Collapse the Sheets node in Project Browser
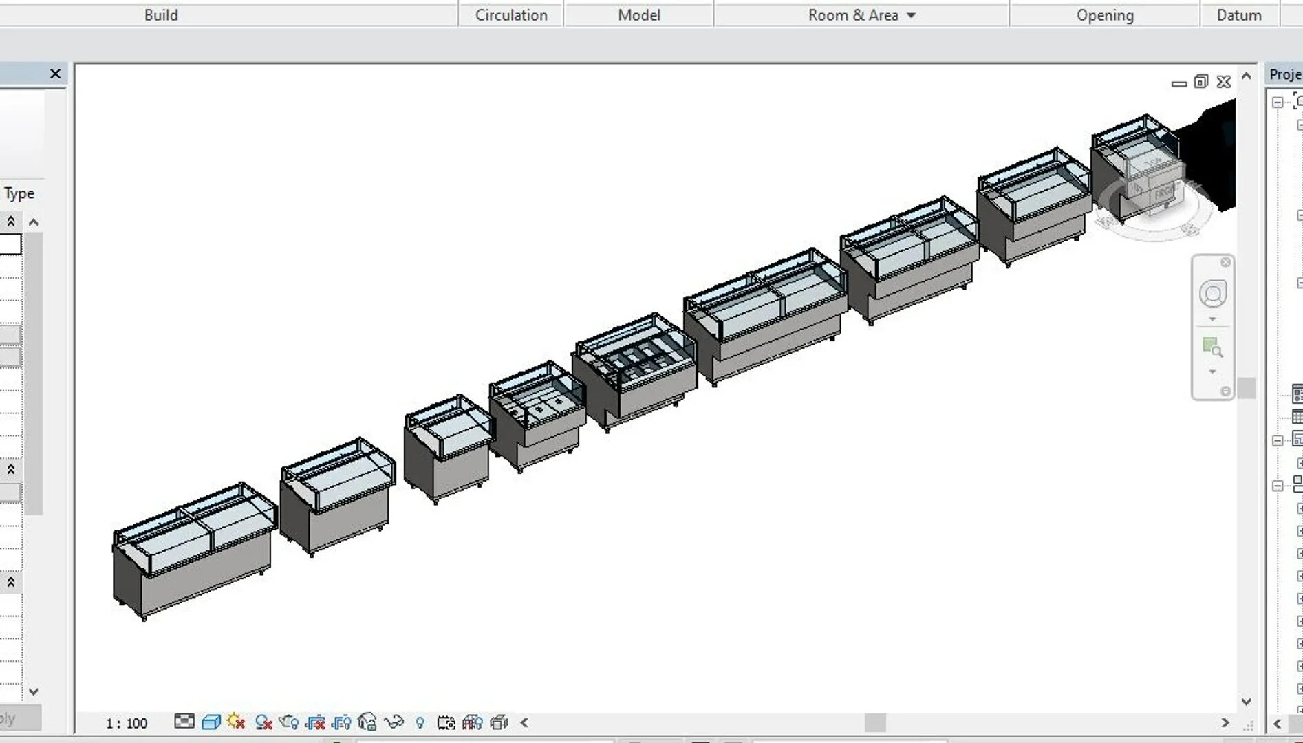 tap(1278, 440)
